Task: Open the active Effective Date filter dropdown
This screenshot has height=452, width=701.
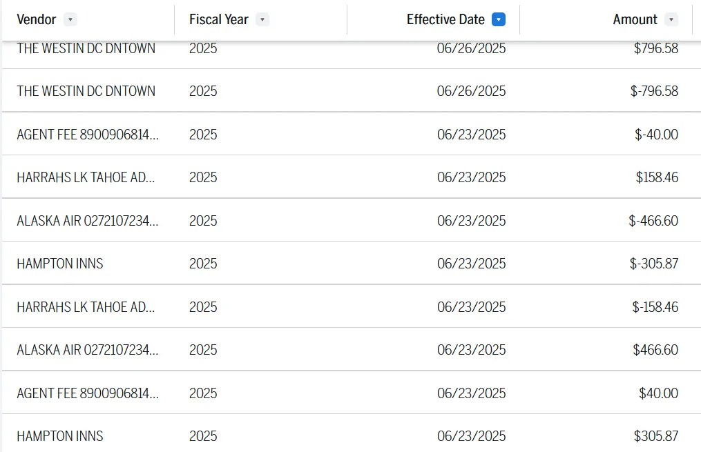Action: click(499, 19)
